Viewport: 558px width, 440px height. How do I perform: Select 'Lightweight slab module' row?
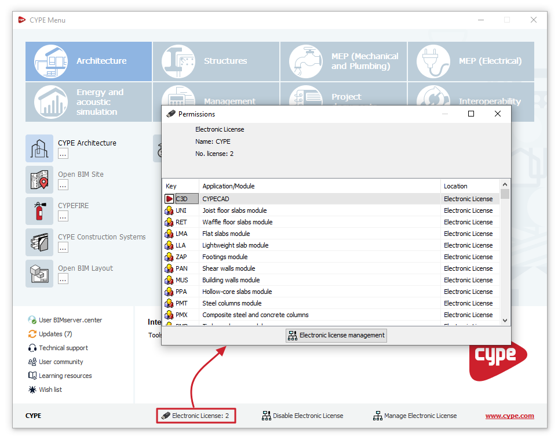pyautogui.click(x=331, y=245)
